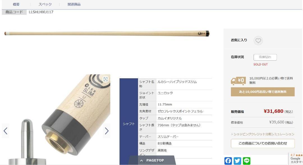Share product on Twitter
Viewport: 303px width, 165px height.
point(237,161)
